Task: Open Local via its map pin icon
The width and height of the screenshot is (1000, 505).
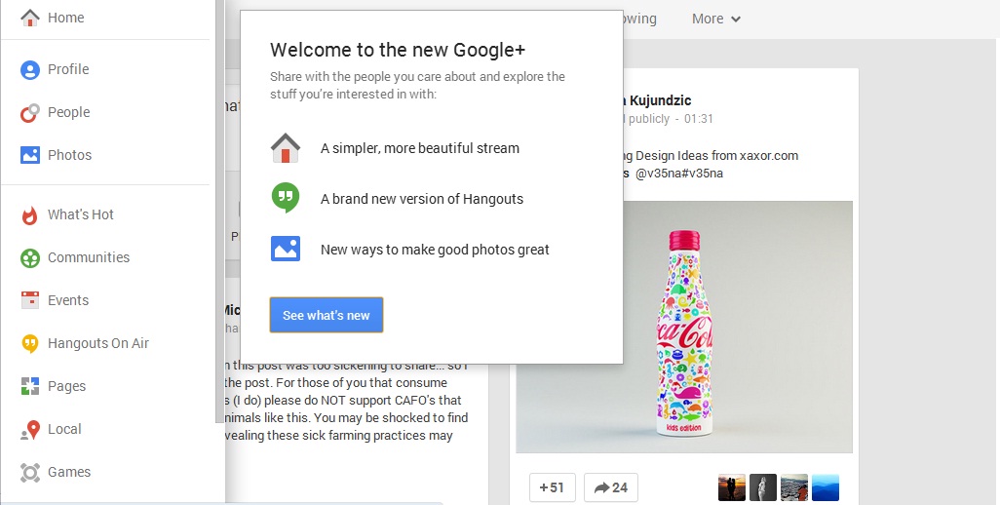Action: click(30, 429)
